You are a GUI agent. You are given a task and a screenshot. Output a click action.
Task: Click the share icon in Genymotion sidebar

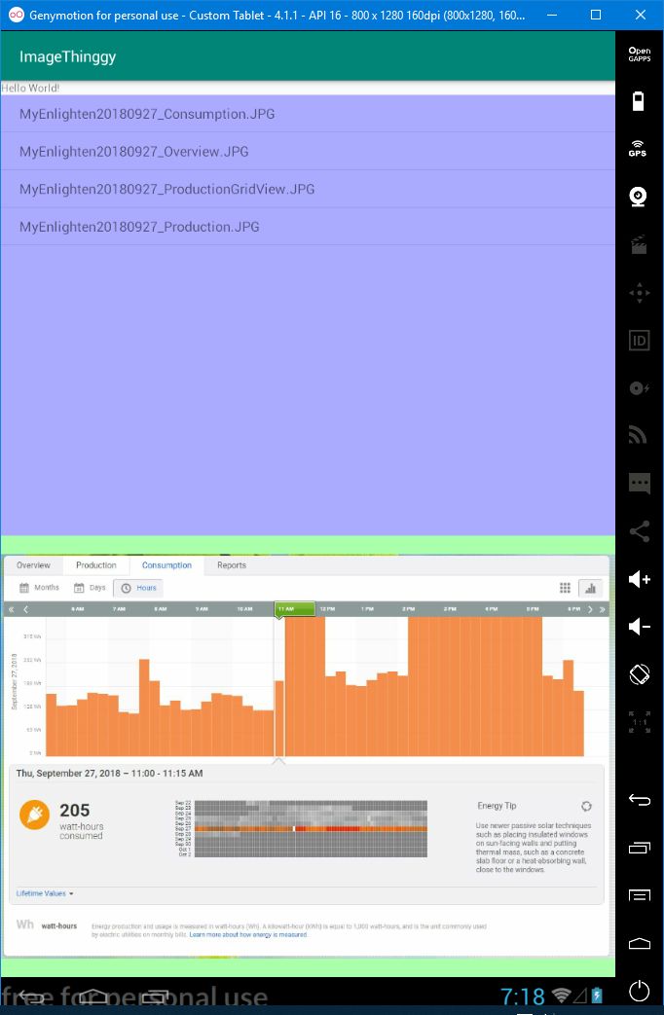639,531
